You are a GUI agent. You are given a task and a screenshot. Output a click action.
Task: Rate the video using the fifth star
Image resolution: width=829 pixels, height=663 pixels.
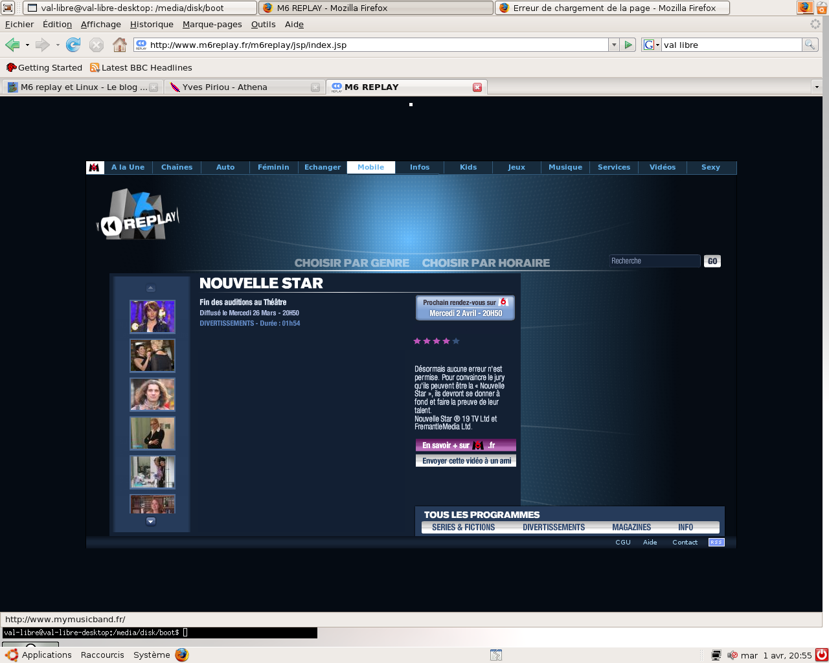tap(456, 341)
